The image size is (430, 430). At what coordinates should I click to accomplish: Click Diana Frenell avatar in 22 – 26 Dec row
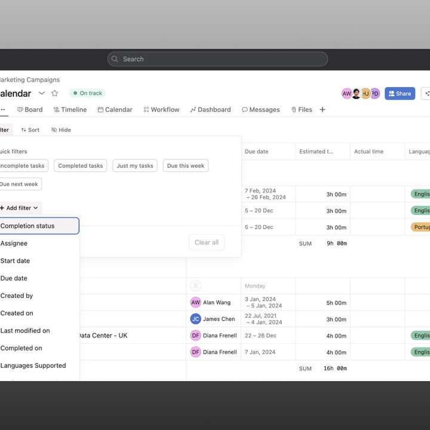click(195, 336)
